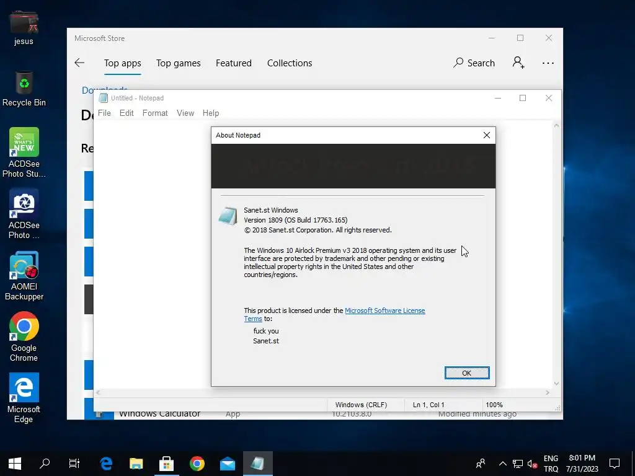
Task: Click Notepad horizontal scroll right arrow
Action: coord(548,392)
